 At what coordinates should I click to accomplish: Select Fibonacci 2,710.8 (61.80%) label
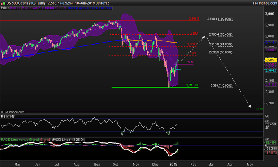[x=221, y=44]
